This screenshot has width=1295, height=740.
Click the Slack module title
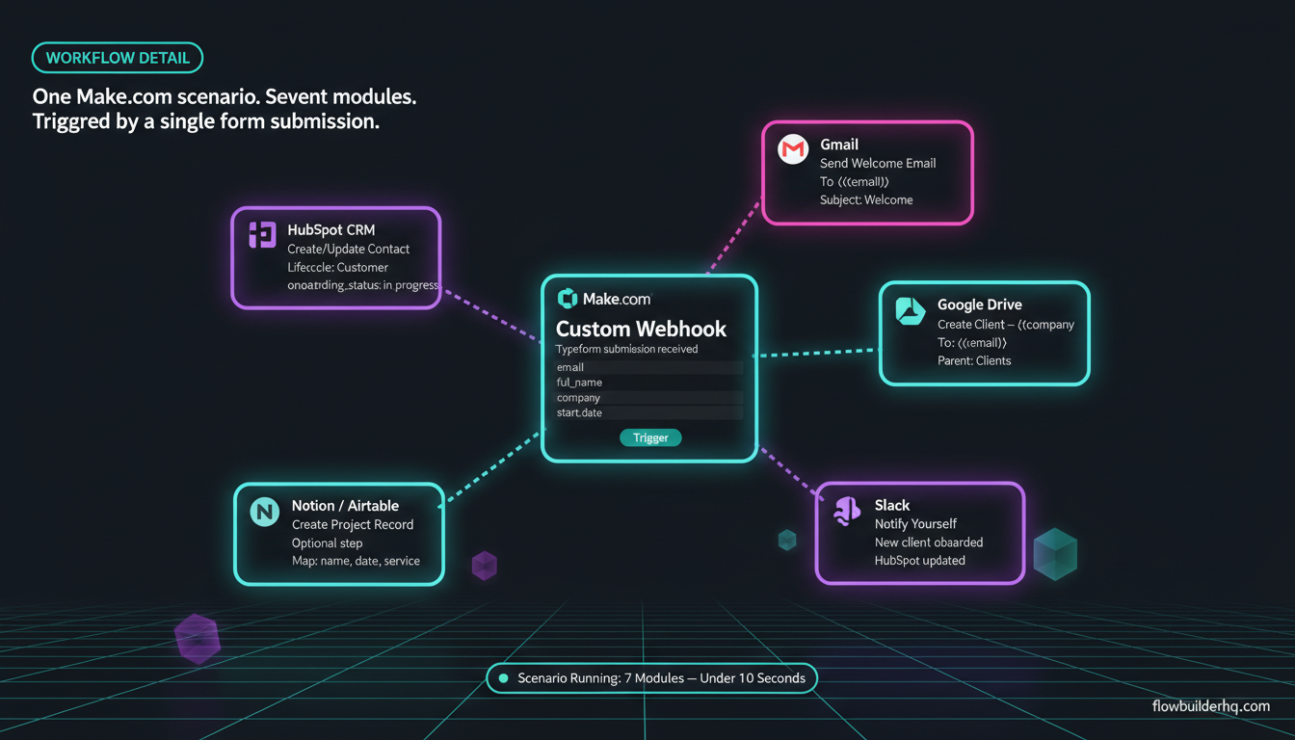point(892,505)
